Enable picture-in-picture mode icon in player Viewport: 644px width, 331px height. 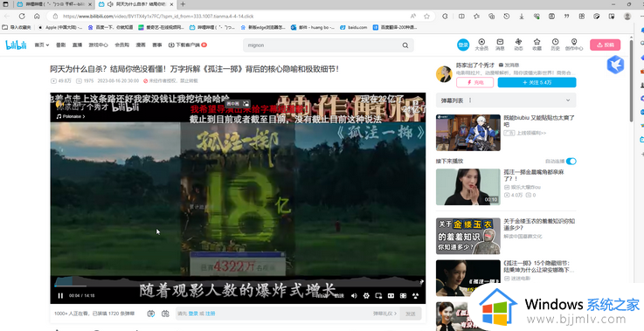point(378,296)
